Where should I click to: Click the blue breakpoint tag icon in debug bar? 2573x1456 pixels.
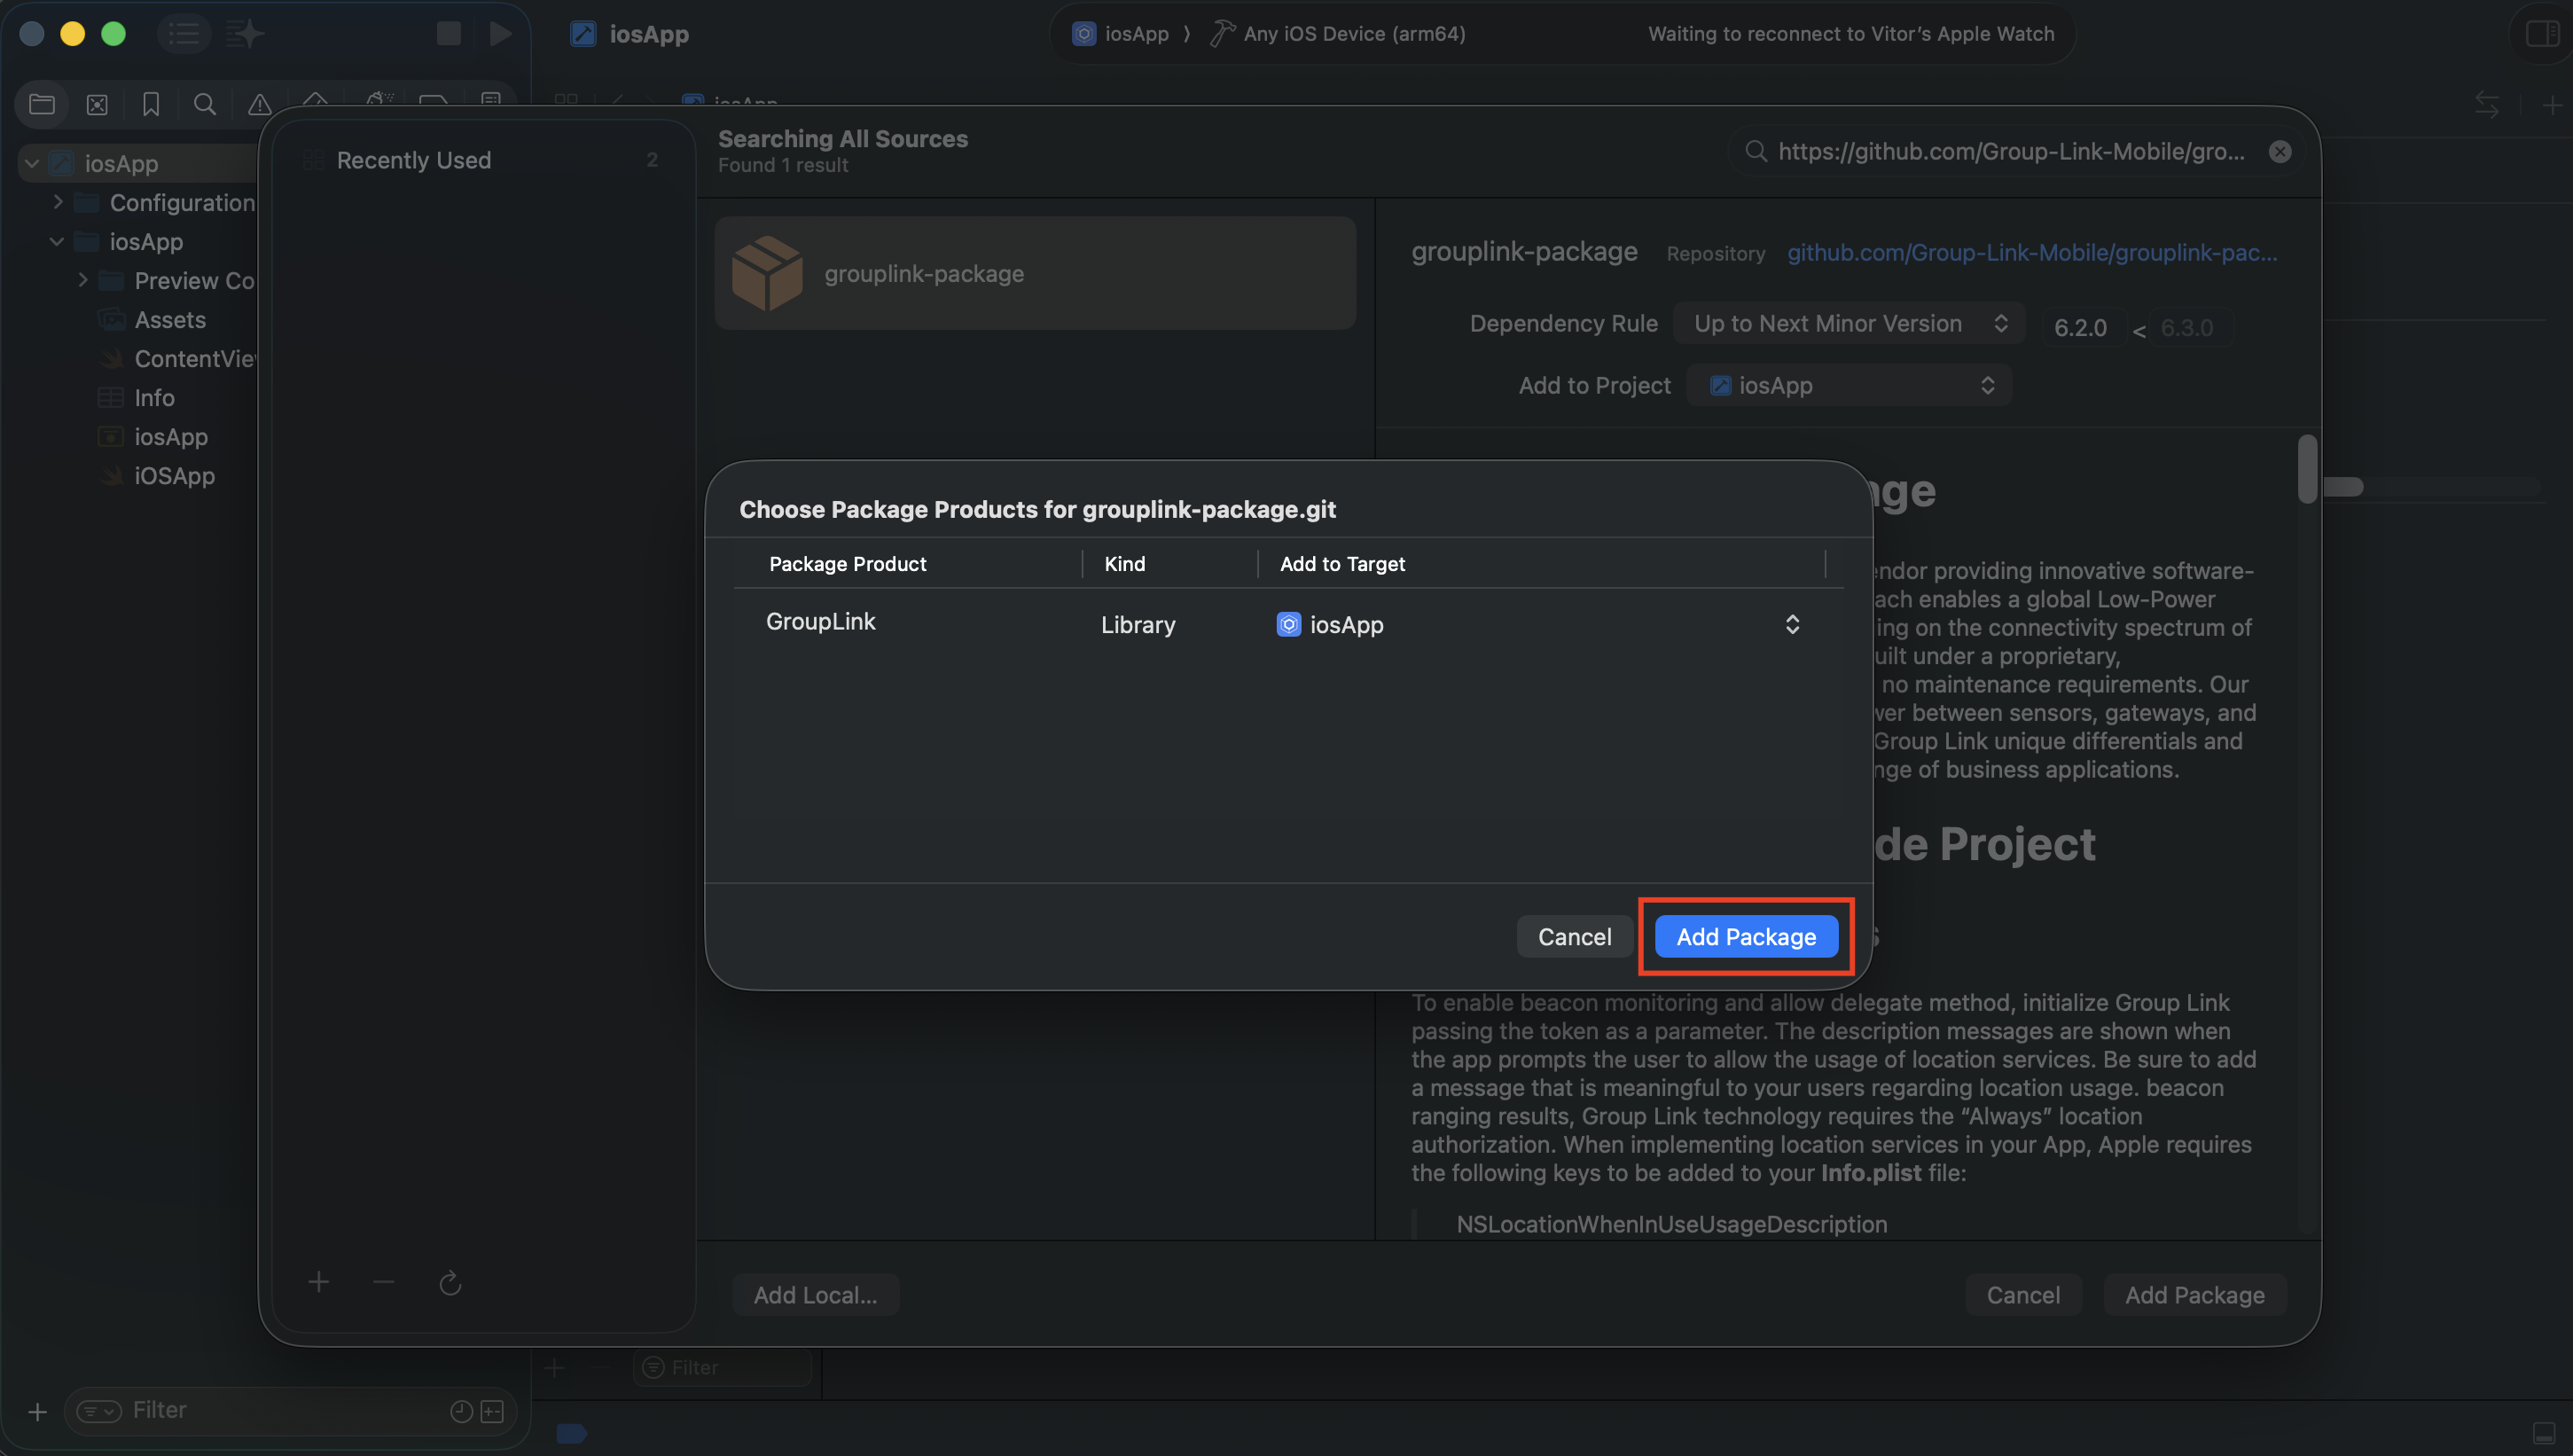(x=571, y=1433)
